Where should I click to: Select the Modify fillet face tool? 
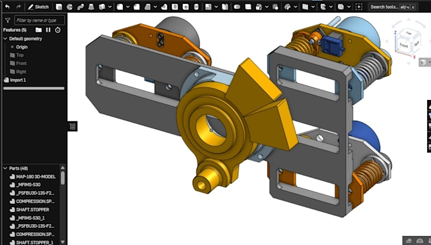[287, 7]
